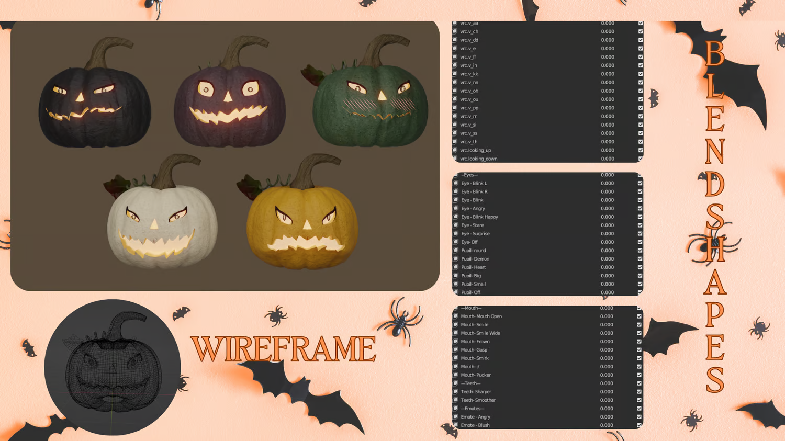This screenshot has width=785, height=441.
Task: Select the 'vrc.v_ss' shape key name
Action: [469, 133]
